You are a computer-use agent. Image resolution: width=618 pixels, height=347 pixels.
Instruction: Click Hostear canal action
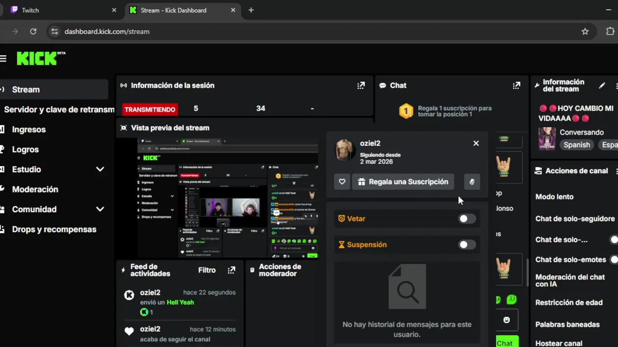click(x=559, y=344)
